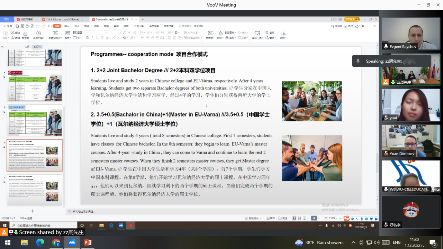Viewport: 443px width, 249px height.
Task: Click the Undo arrow in WPS toolbar
Action: [x=37, y=26]
